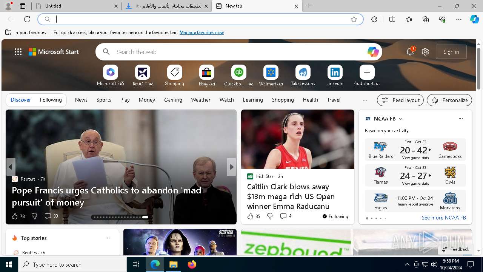
Task: Click Import favorites button
Action: pos(26,32)
